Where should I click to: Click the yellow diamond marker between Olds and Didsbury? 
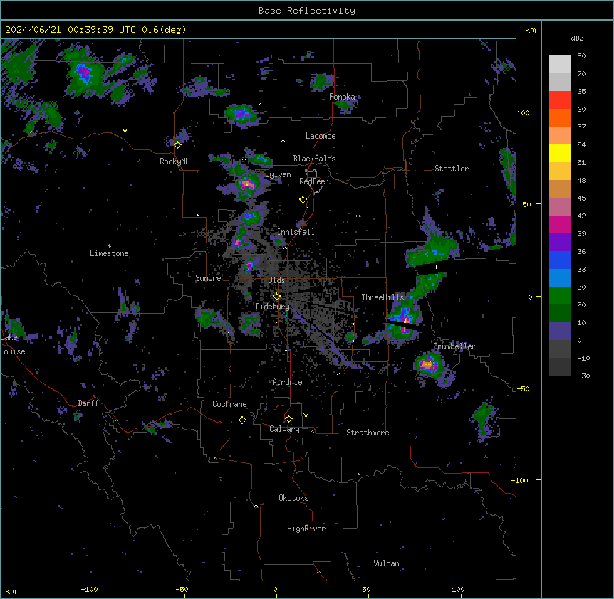(276, 297)
